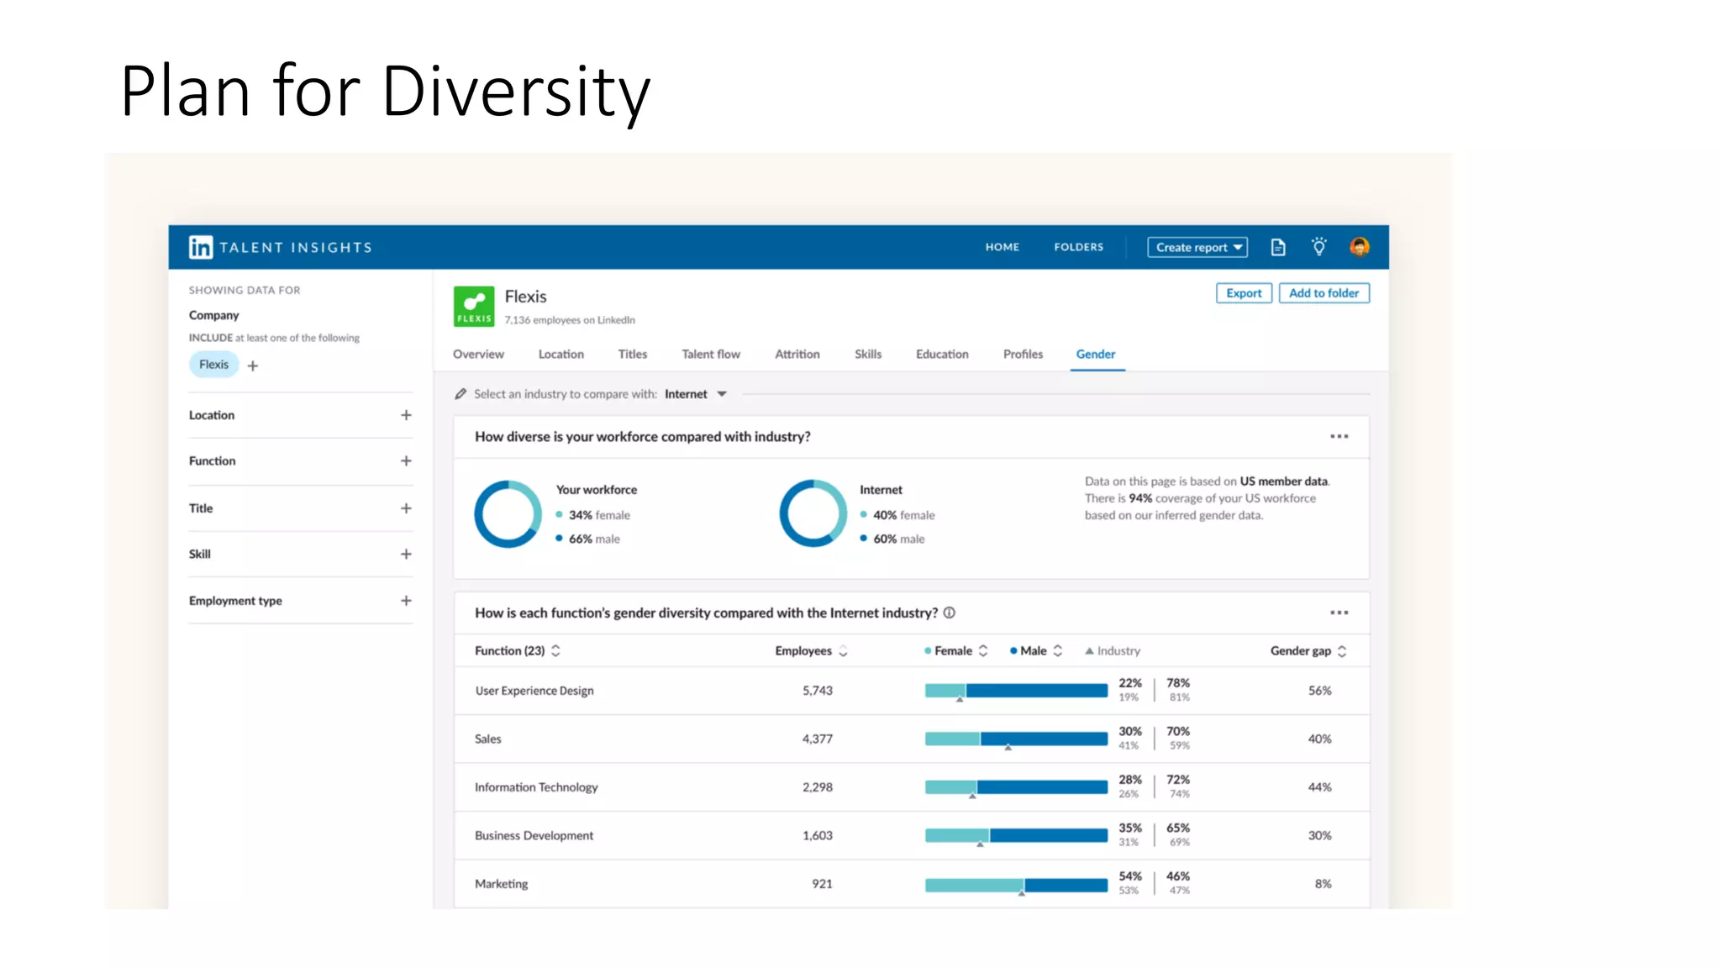This screenshot has height=968, width=1721.
Task: Click the info icon beside function diversity question
Action: [950, 613]
